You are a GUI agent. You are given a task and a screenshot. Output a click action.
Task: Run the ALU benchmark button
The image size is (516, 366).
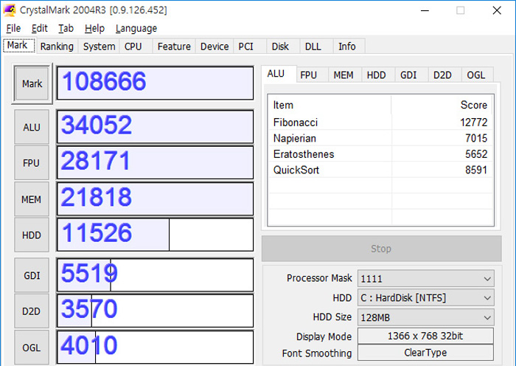pyautogui.click(x=32, y=127)
